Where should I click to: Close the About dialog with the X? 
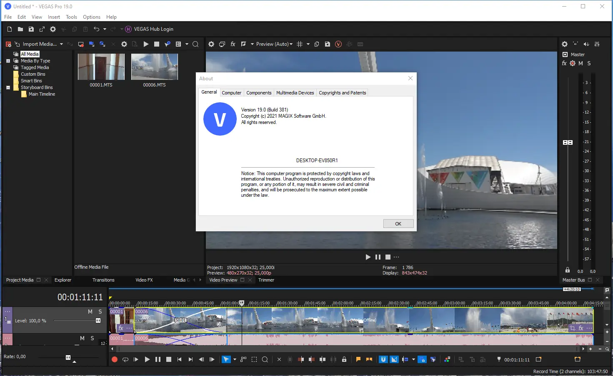coord(410,78)
